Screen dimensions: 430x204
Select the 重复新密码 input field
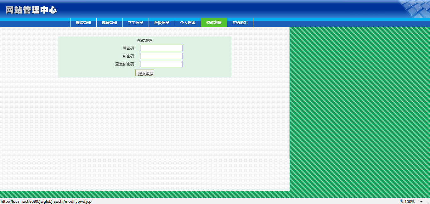(161, 64)
